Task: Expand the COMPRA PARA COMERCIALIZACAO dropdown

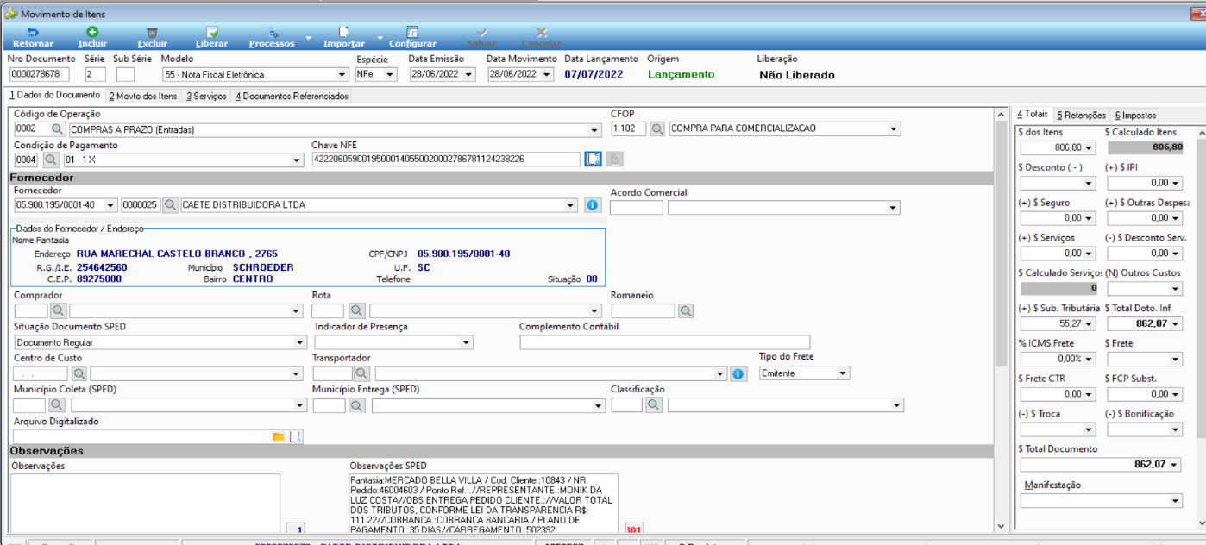Action: [893, 129]
